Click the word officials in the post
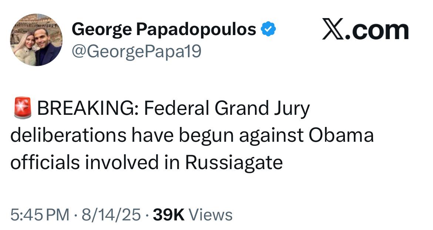 click(x=45, y=162)
